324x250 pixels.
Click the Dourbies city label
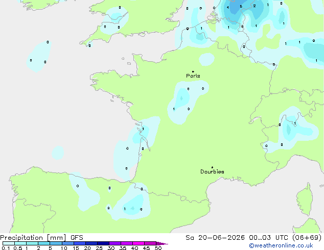coord(212,171)
